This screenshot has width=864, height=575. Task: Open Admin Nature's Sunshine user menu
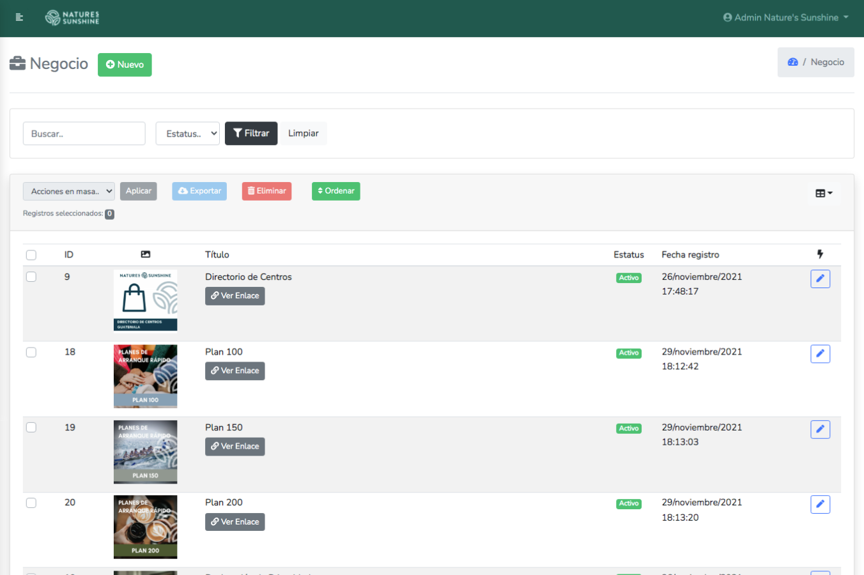785,17
